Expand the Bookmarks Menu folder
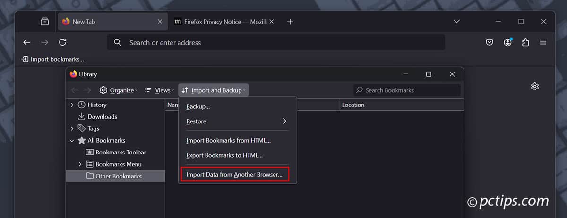The height and width of the screenshot is (218, 567). coord(80,164)
